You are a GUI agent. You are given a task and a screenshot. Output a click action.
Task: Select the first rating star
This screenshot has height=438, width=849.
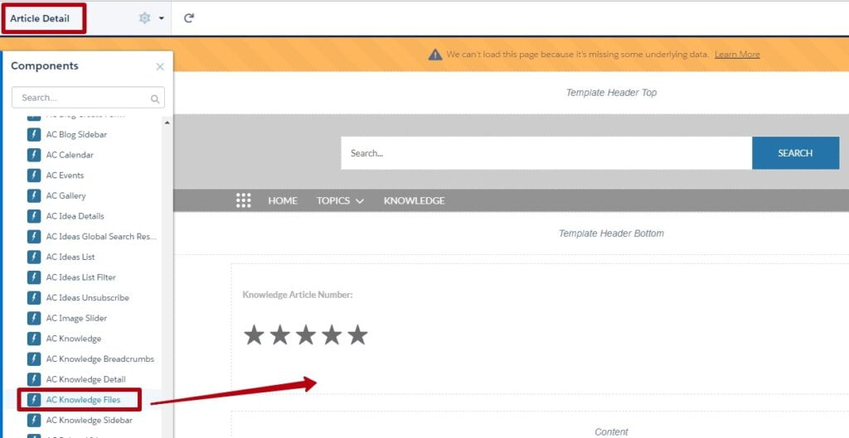tap(254, 335)
